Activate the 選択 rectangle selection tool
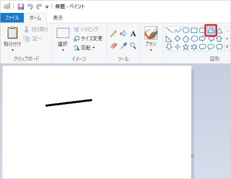 (63, 33)
